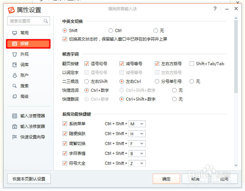Select Ctrl+数字 for 快捷选词

pyautogui.click(x=86, y=90)
